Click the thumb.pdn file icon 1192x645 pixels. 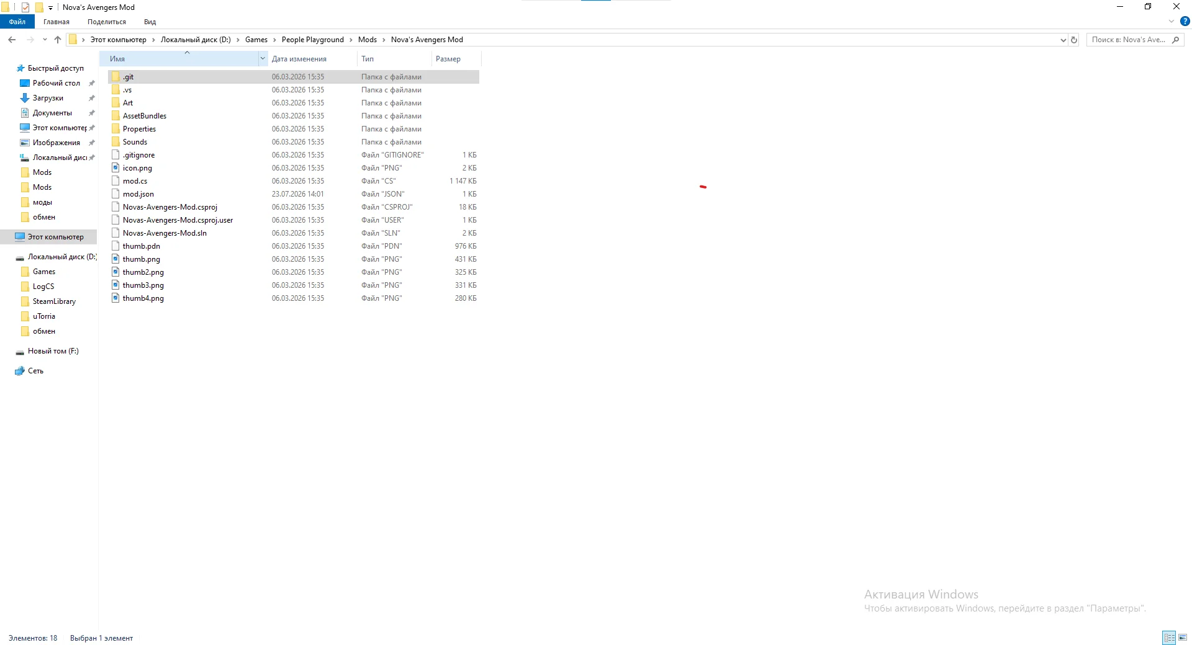point(115,246)
